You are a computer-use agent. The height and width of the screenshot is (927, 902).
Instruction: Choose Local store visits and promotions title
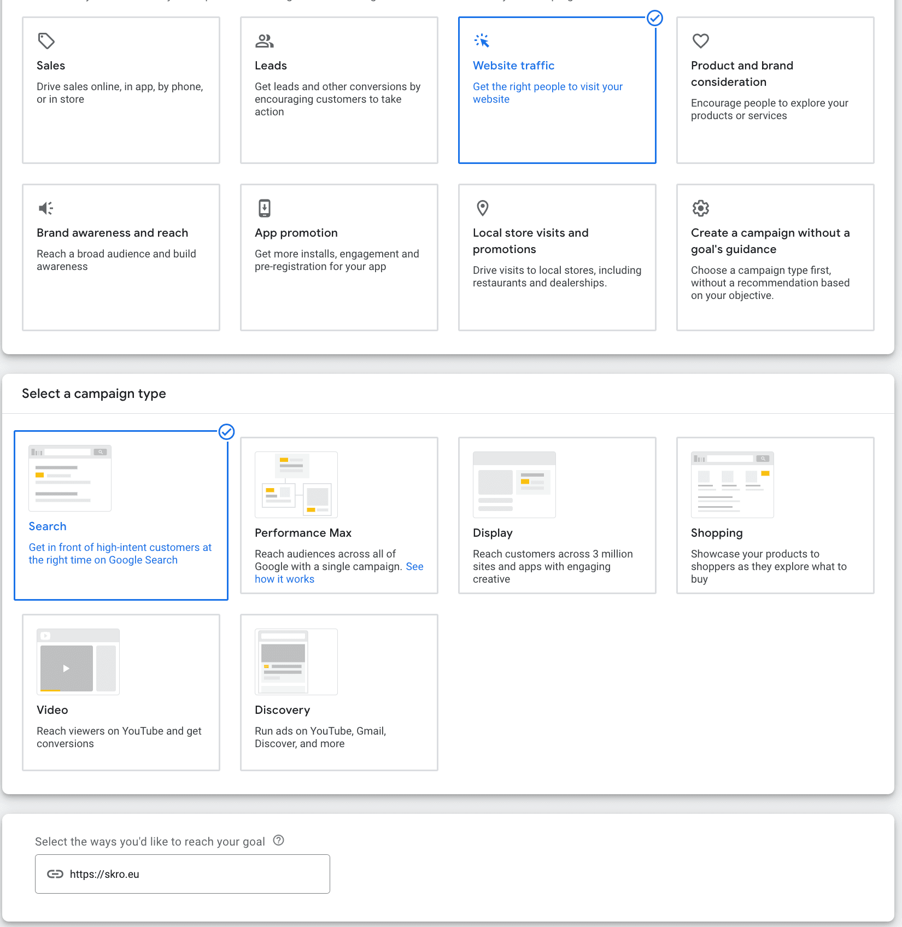point(530,241)
